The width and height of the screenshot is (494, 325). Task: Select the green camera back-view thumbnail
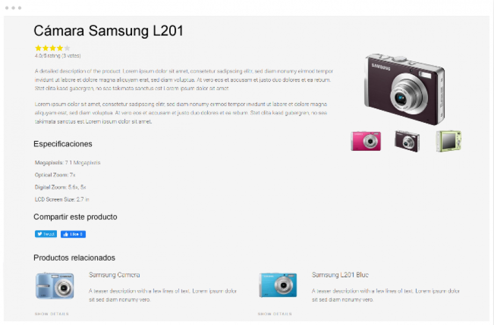tap(449, 141)
